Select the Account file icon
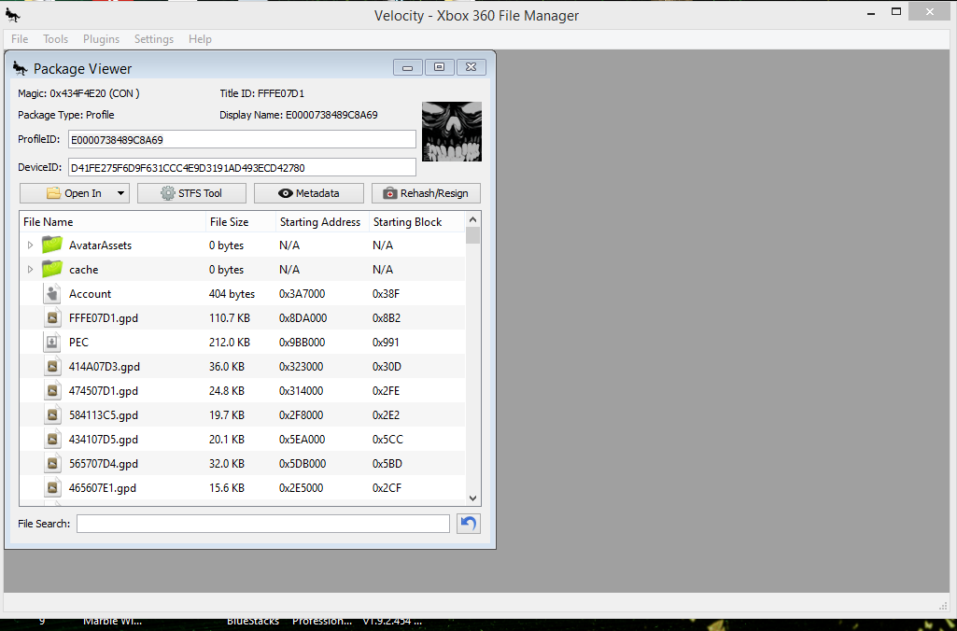The height and width of the screenshot is (631, 957). click(52, 293)
